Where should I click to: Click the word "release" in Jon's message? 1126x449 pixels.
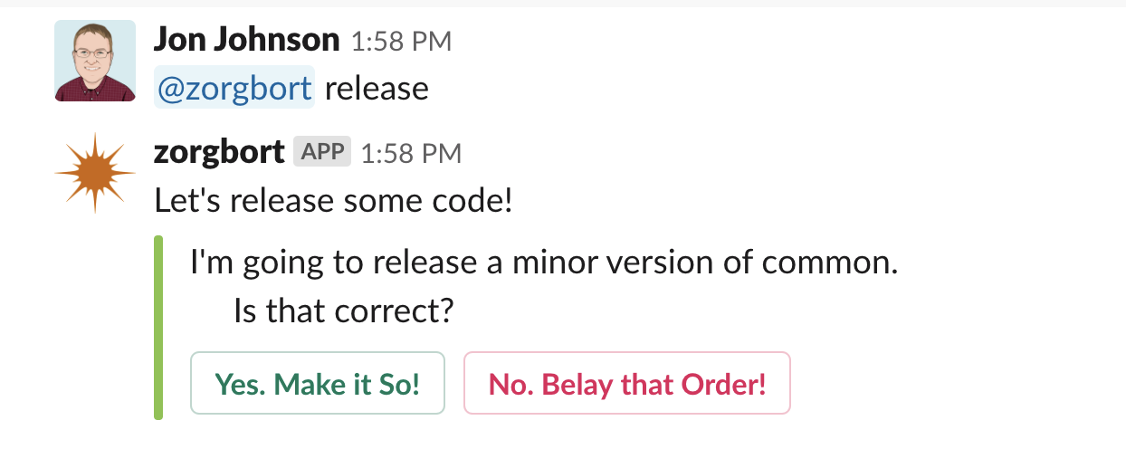pyautogui.click(x=377, y=88)
